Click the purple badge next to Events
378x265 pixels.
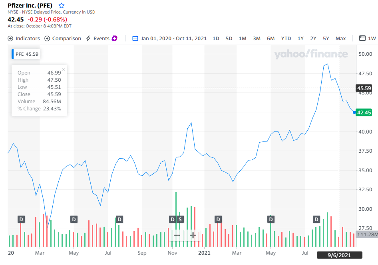tap(115, 39)
